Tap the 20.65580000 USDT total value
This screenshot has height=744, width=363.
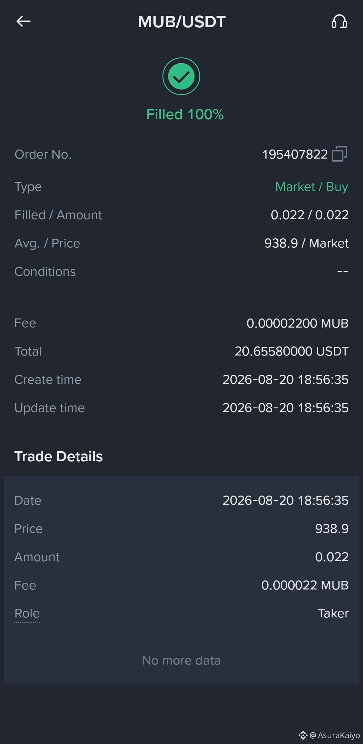tap(291, 351)
